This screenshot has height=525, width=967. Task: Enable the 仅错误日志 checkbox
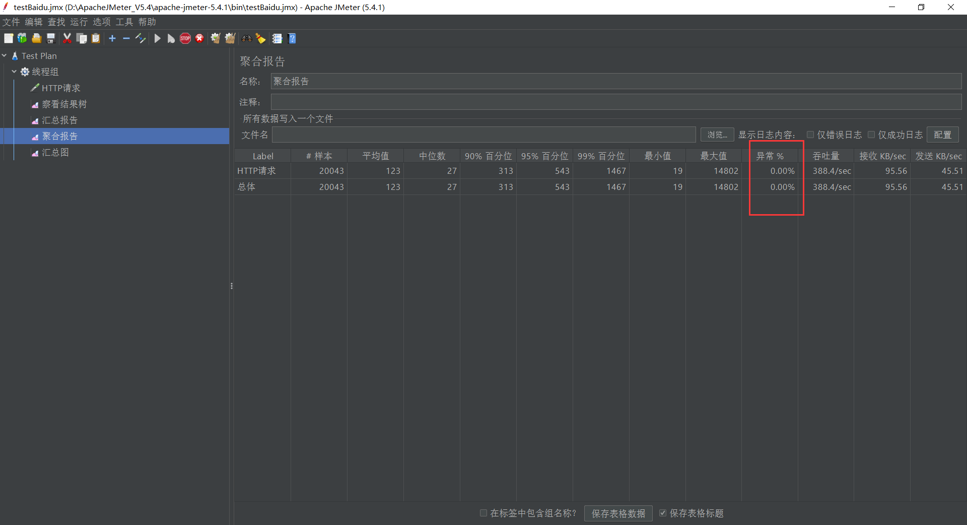click(810, 135)
